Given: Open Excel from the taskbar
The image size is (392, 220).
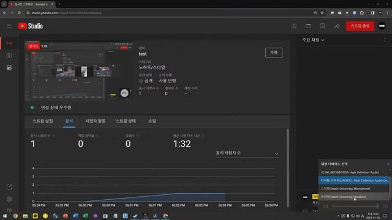Looking at the screenshot, I should point(85,216).
